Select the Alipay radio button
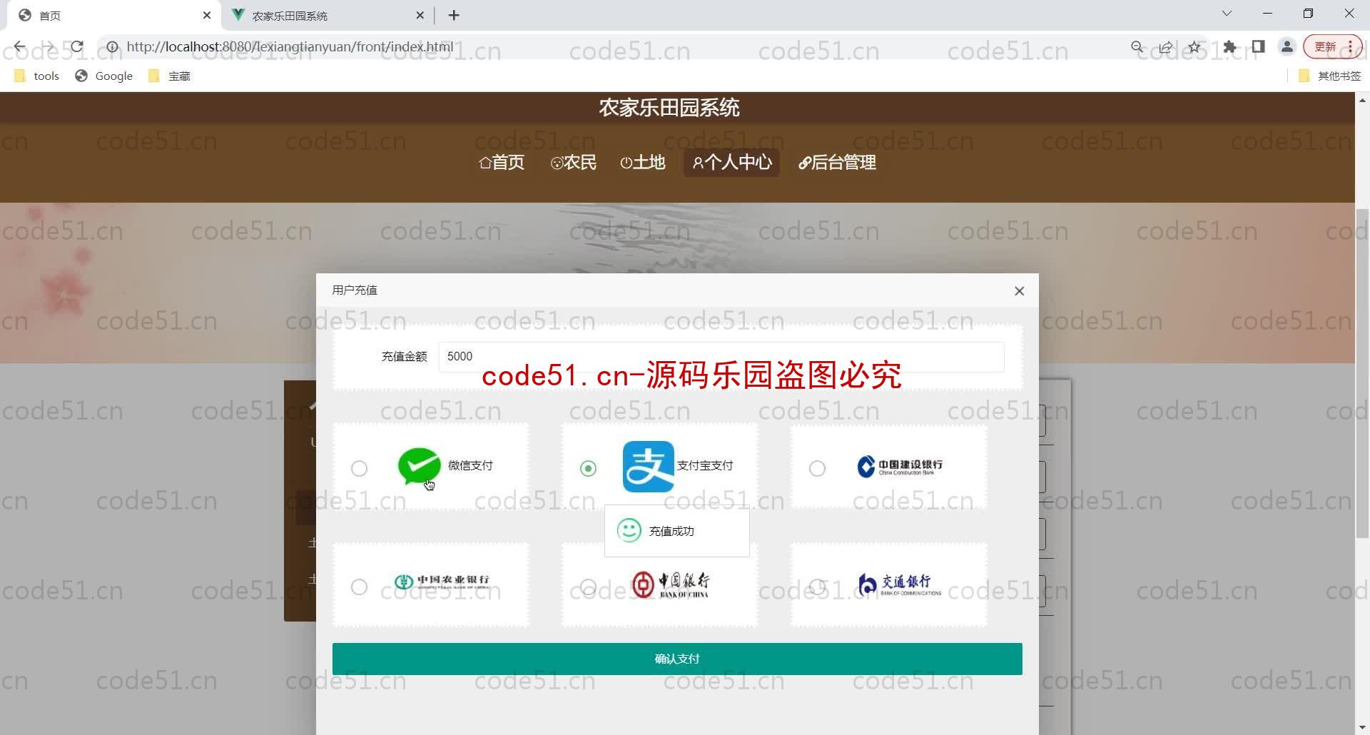 tap(588, 468)
